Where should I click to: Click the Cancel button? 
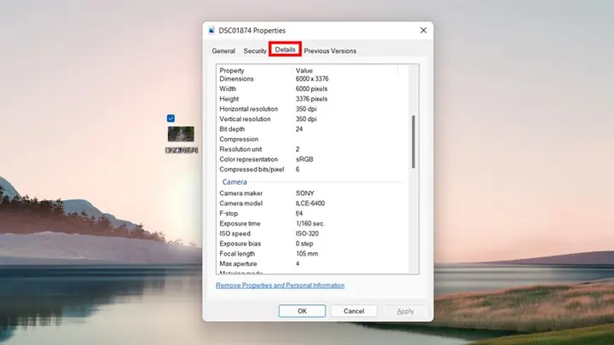pos(354,311)
